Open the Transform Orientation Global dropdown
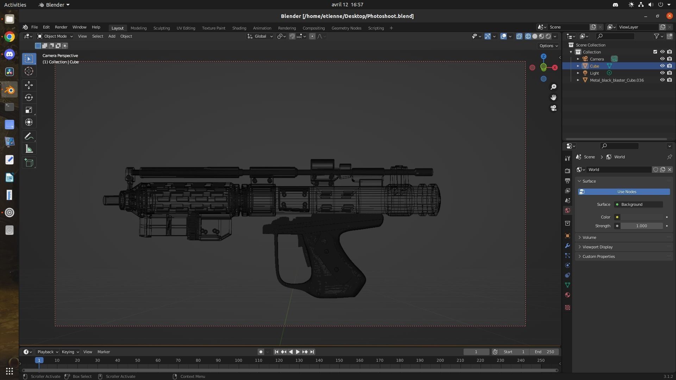 (x=260, y=36)
